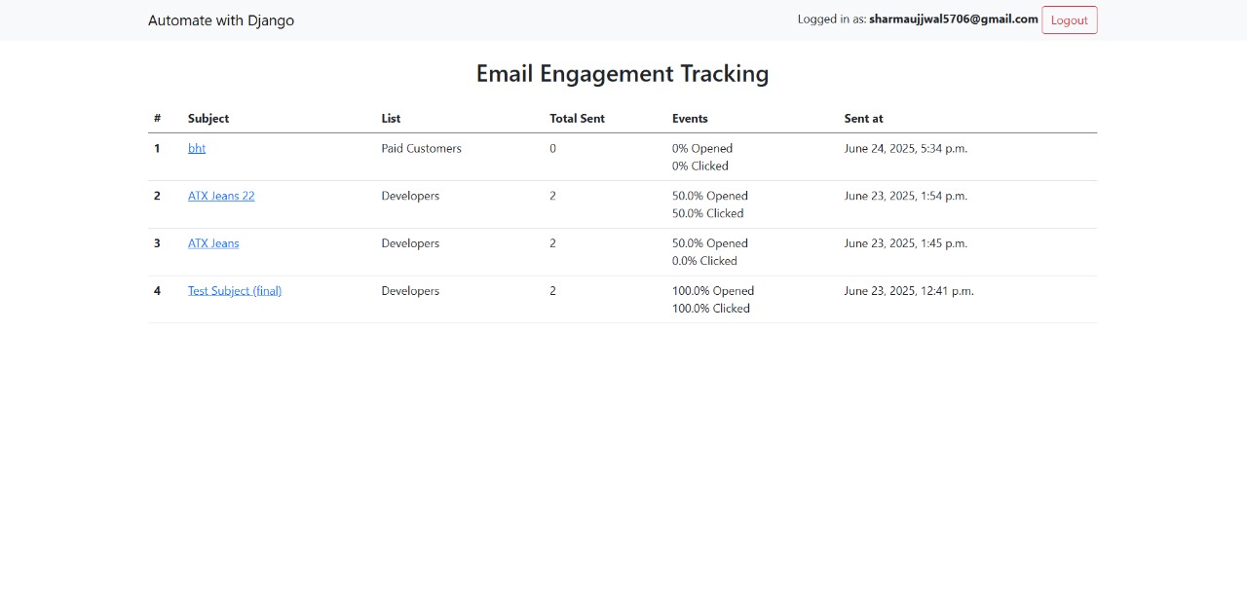Viewport: 1247px width, 590px height.
Task: Click '0.0% Clicked' in ATX Jeans row
Action: 704,261
